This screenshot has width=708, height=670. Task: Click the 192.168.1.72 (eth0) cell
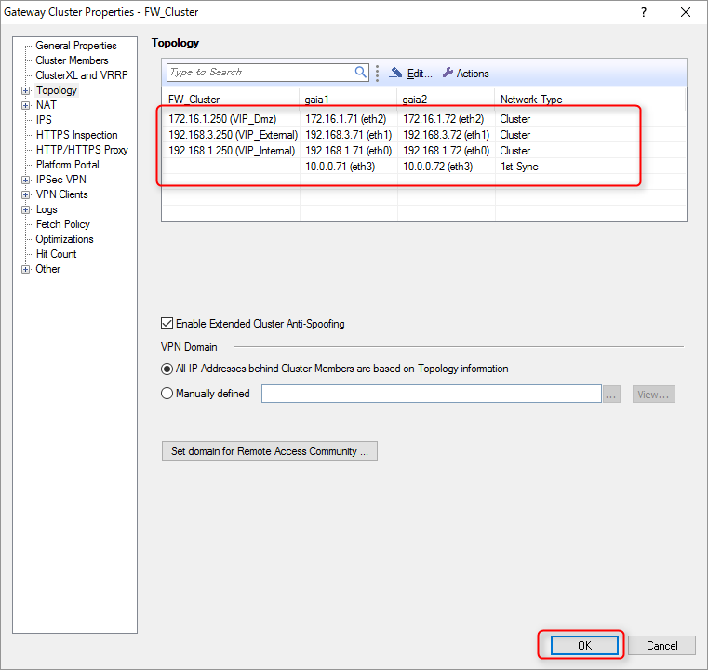[447, 151]
